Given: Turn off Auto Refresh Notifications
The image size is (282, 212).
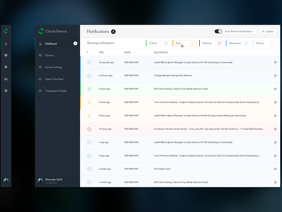Looking at the screenshot, I should coord(218,31).
